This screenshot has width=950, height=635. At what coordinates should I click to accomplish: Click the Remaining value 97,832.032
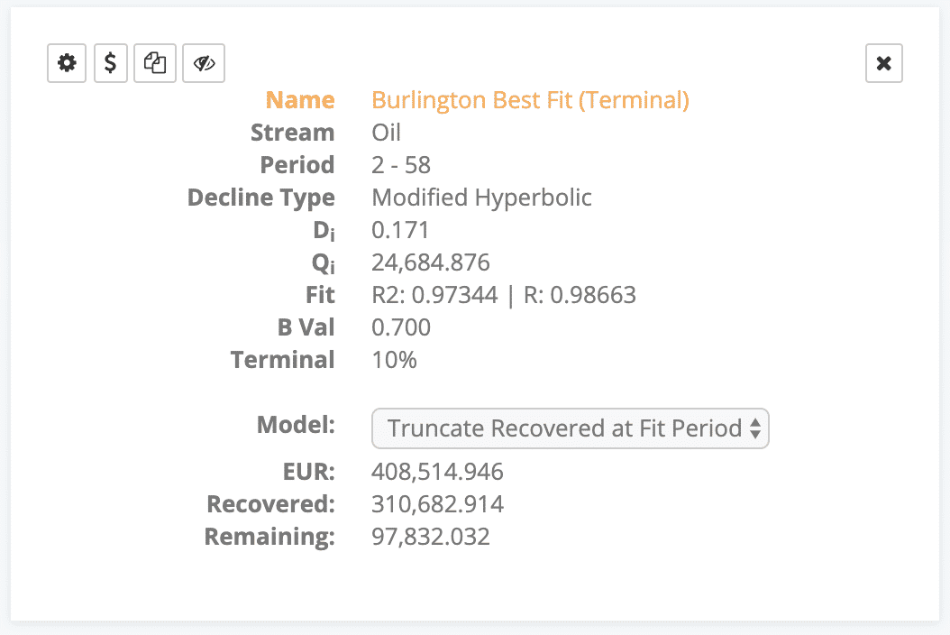point(431,537)
